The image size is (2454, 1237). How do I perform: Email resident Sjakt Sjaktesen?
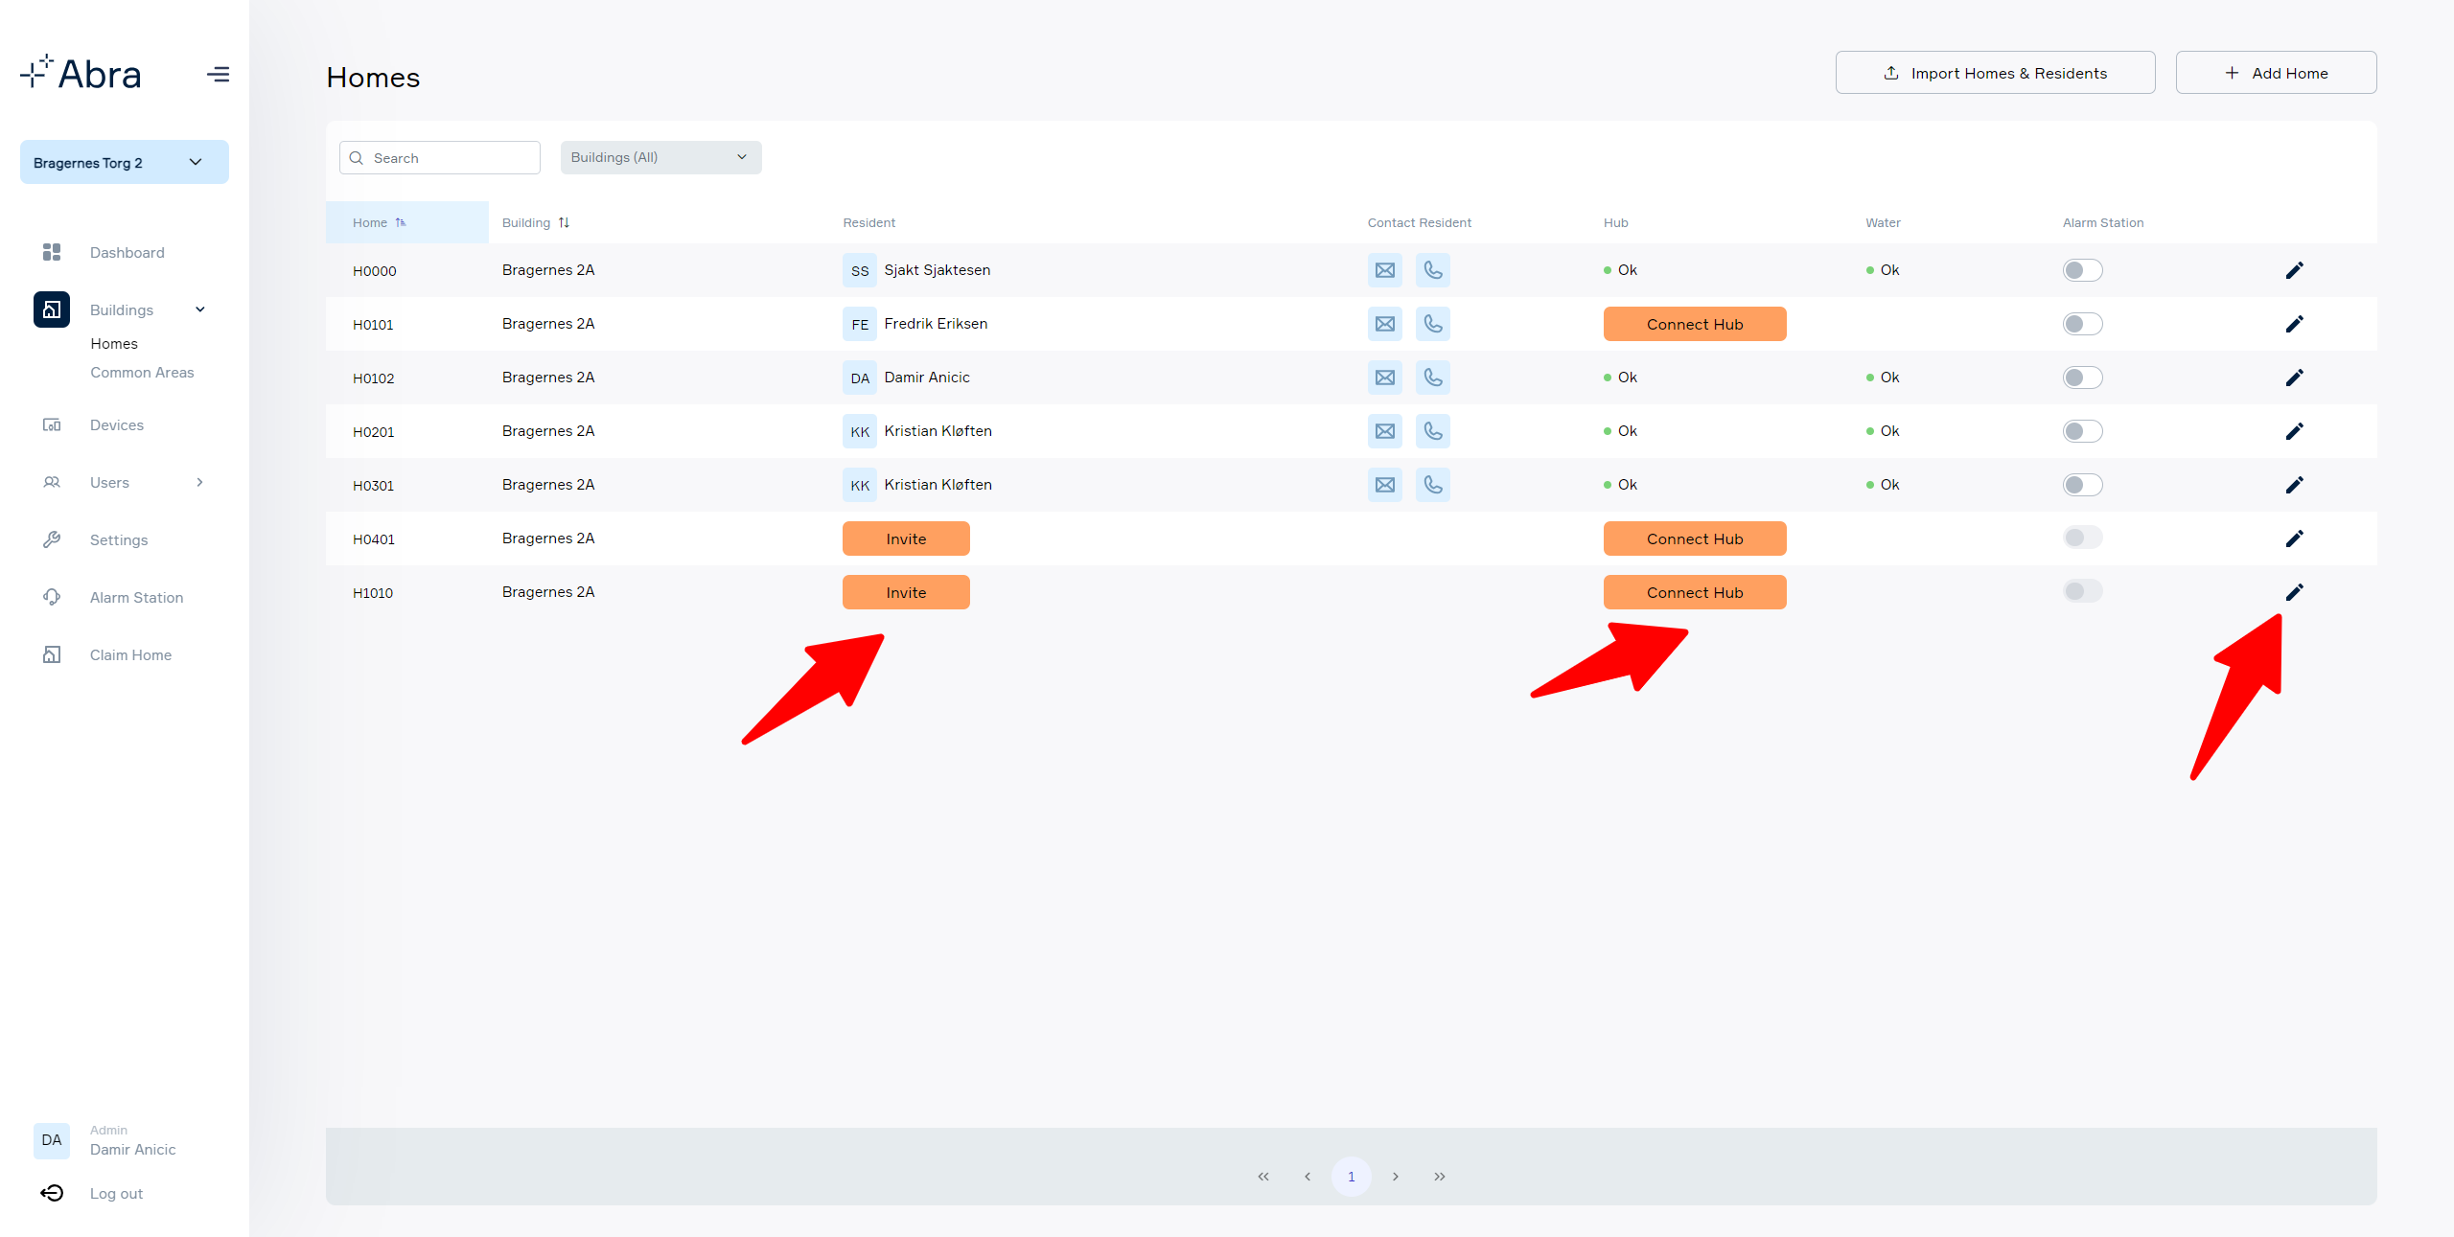click(x=1384, y=270)
